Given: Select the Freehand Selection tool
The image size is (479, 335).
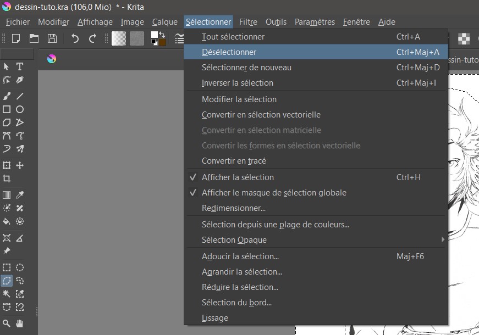Looking at the screenshot, I should (x=20, y=281).
